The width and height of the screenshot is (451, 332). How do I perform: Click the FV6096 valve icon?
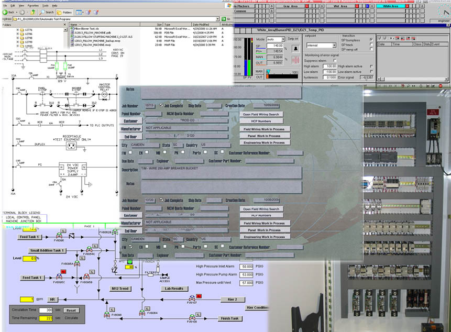point(59,236)
